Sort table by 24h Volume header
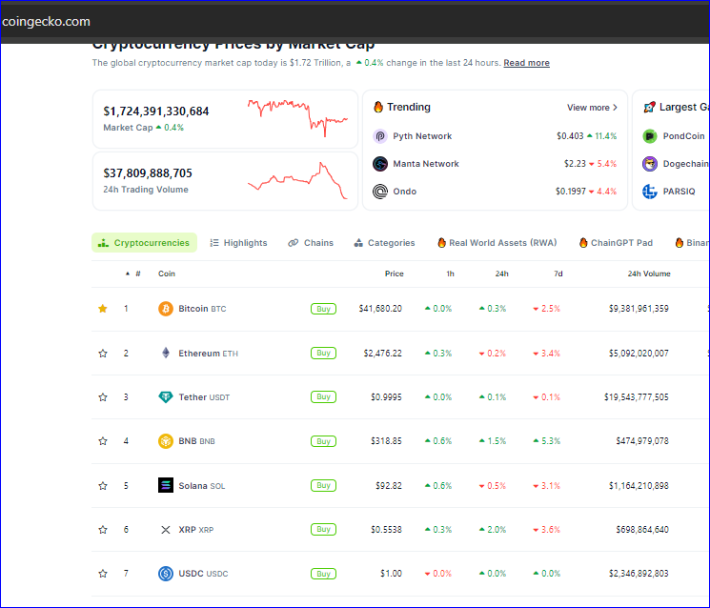The image size is (710, 608). click(649, 274)
